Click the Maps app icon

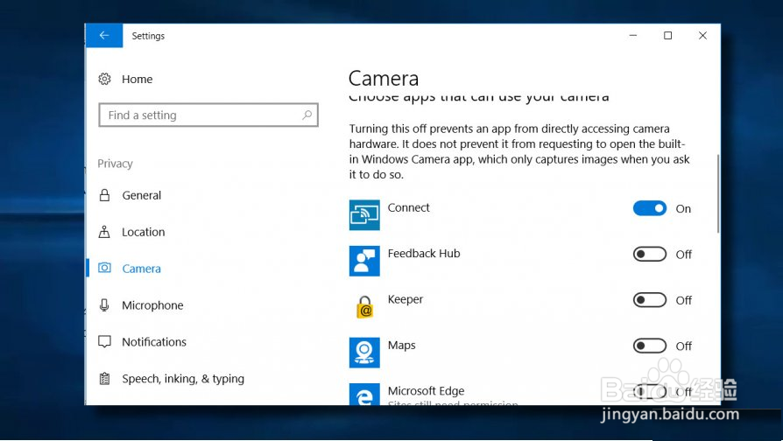364,353
